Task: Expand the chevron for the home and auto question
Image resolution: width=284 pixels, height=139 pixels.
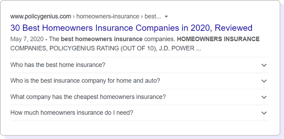Action: coord(264,81)
